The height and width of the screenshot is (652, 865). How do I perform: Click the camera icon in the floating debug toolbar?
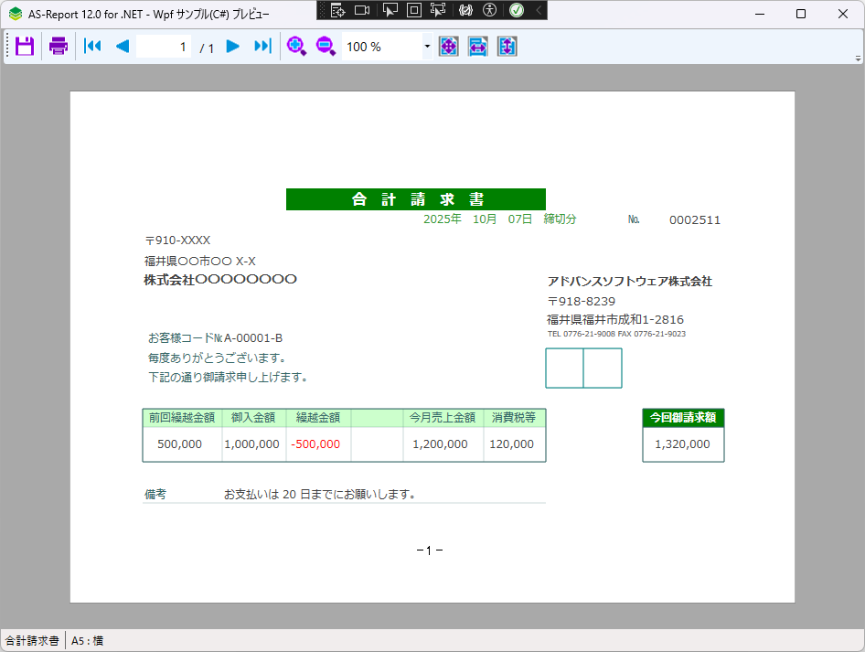362,10
